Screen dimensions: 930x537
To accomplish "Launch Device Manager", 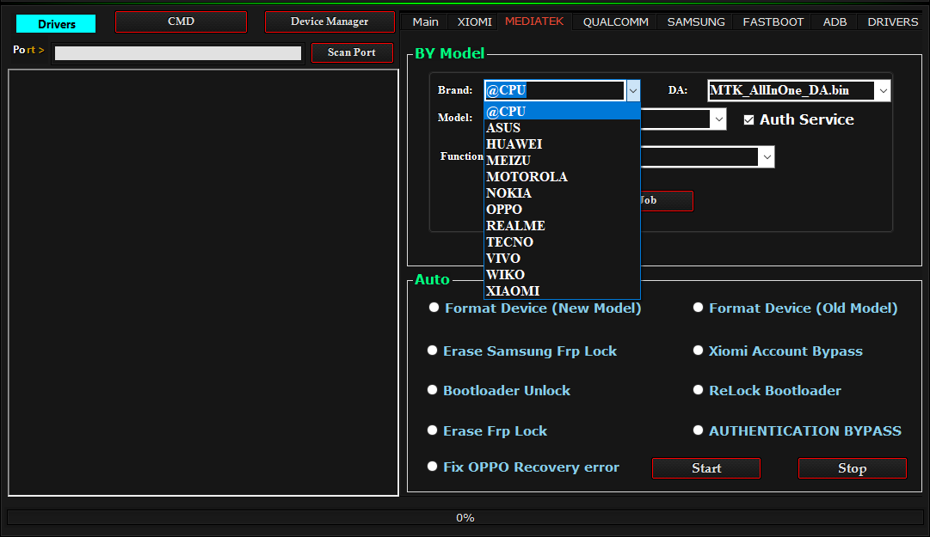I will coord(330,21).
